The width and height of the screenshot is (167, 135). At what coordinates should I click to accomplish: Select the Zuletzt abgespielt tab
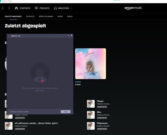(x=13, y=17)
